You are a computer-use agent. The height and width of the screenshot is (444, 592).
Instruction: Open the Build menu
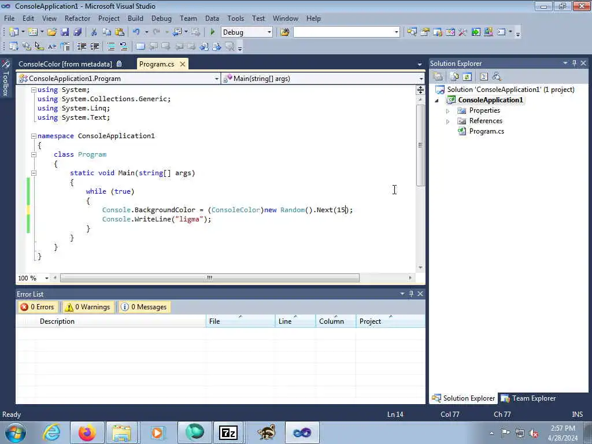tap(135, 18)
